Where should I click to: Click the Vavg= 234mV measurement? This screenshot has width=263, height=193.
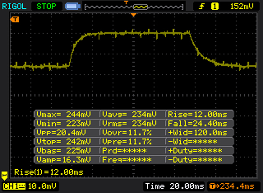[129, 114]
